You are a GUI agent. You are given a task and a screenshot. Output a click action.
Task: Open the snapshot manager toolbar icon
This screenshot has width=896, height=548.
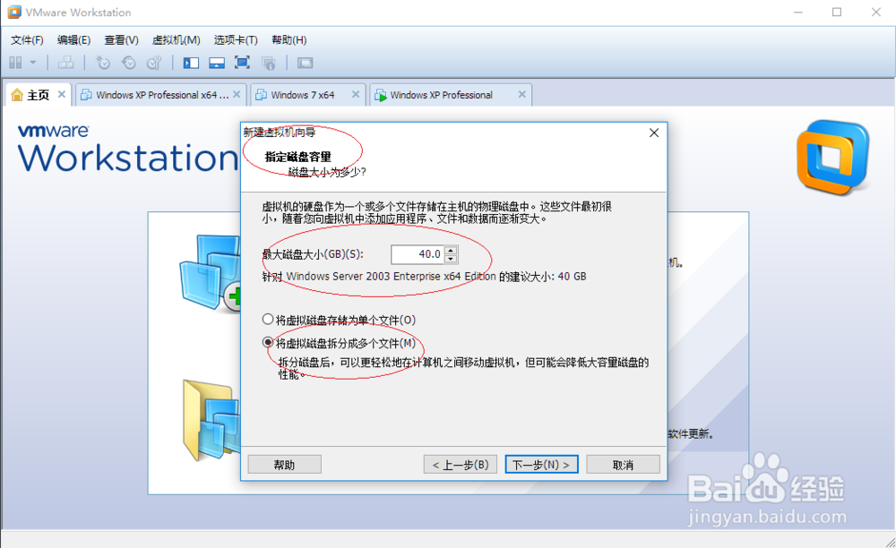point(154,63)
